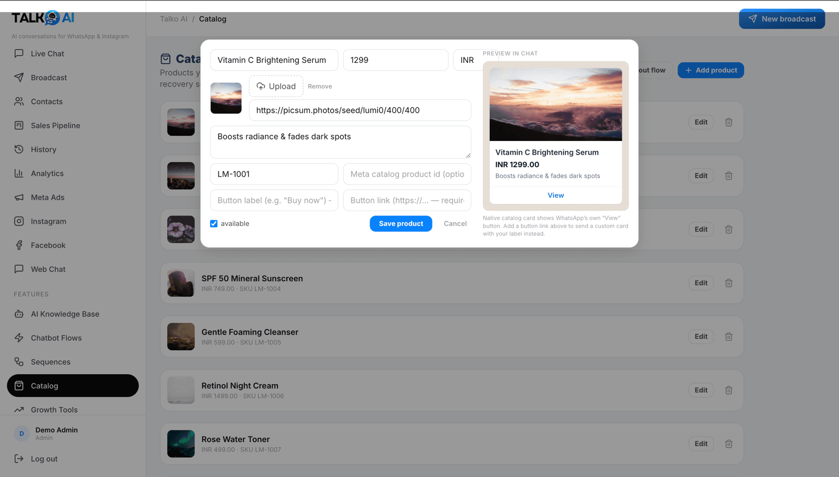The width and height of the screenshot is (839, 477).
Task: Click Remove next to Upload
Action: tap(320, 86)
